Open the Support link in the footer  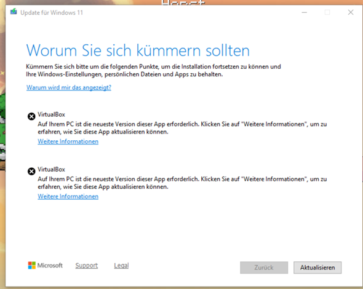87,266
